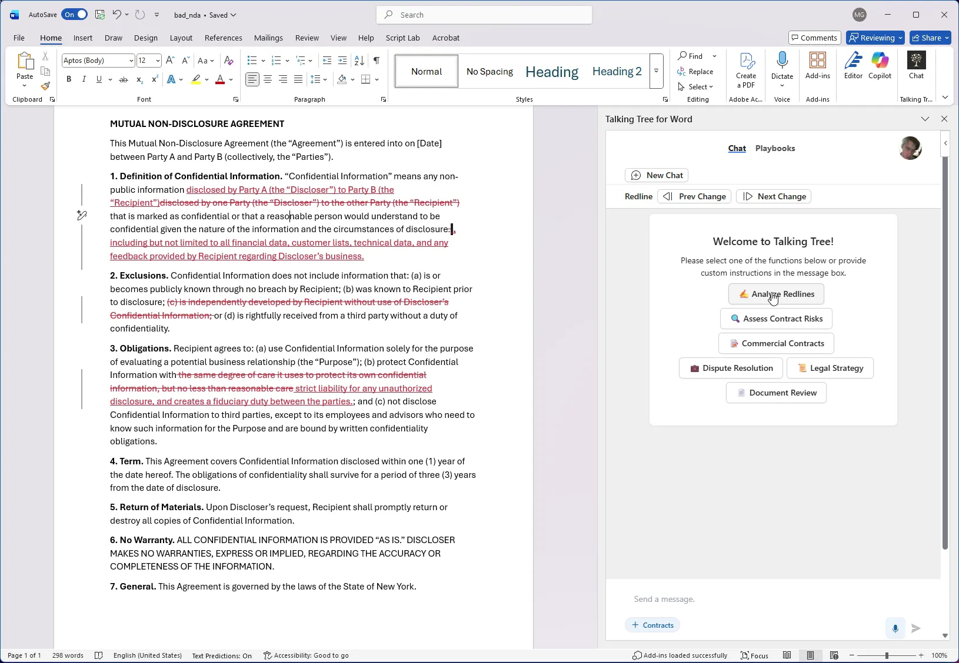Collapse the ribbon with chevron arrow
This screenshot has width=959, height=663.
tap(945, 98)
